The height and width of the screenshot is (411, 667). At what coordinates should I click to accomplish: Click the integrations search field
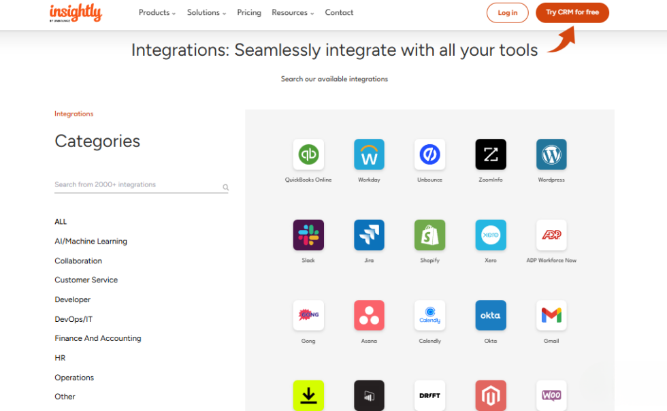pos(136,185)
